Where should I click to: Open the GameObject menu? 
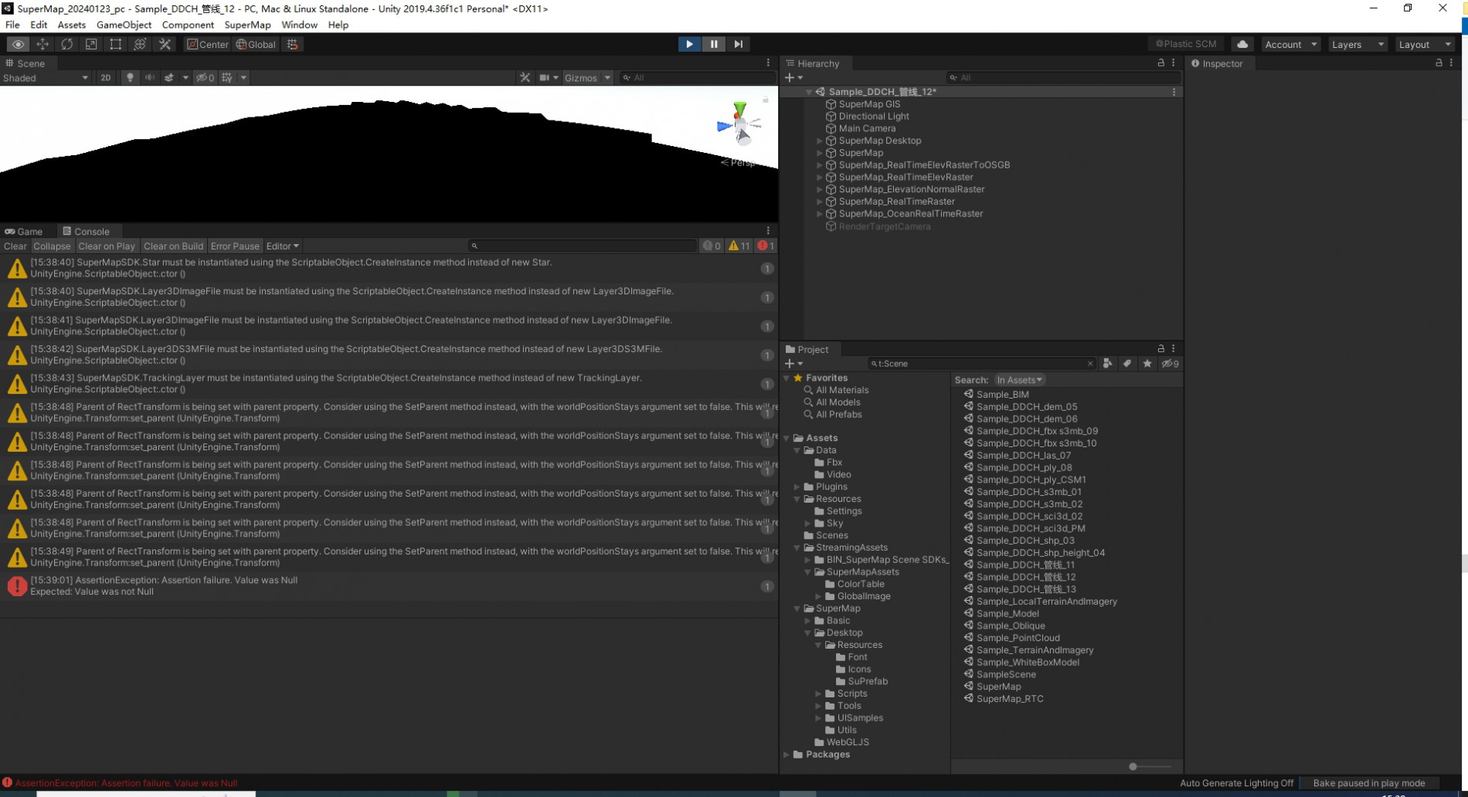[x=124, y=25]
